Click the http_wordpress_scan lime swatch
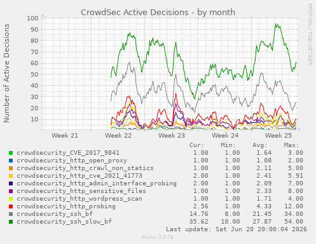 (11, 199)
